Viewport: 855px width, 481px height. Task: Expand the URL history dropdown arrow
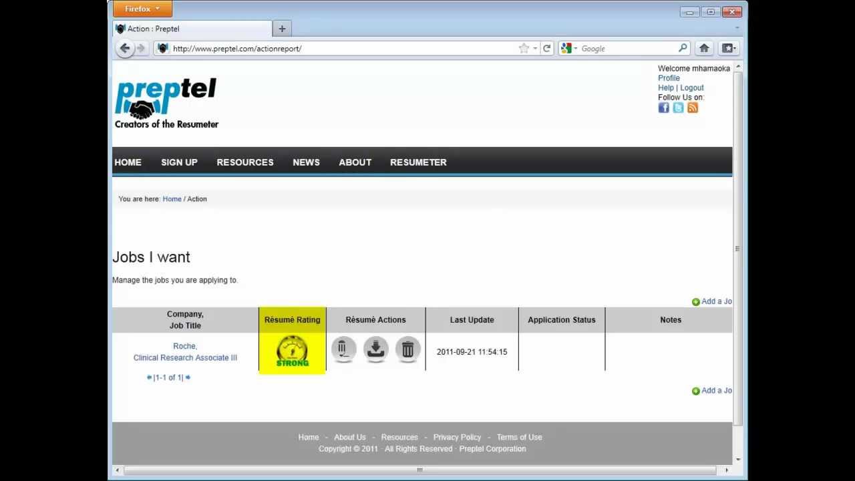coord(535,48)
